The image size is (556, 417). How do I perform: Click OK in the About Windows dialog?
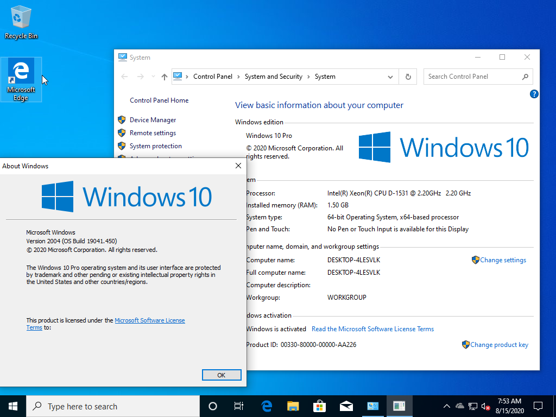pos(222,375)
